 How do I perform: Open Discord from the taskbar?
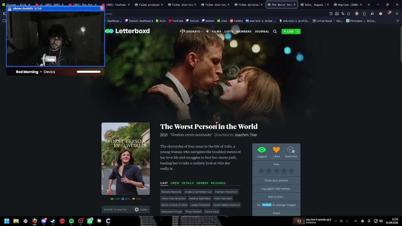point(44,221)
